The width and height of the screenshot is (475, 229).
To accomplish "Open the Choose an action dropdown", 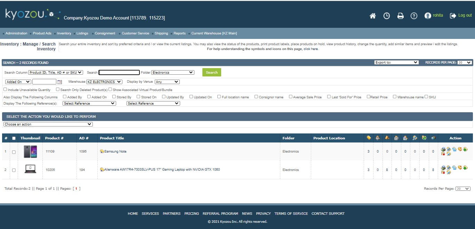I will [x=48, y=124].
